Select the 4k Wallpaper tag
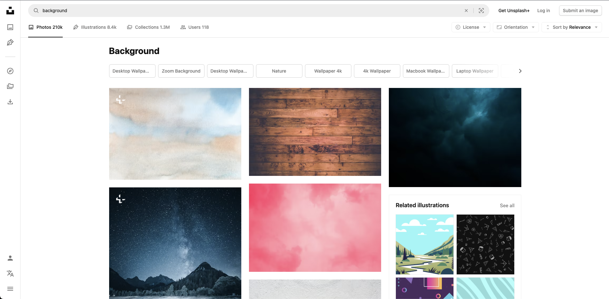This screenshot has width=609, height=299. pyautogui.click(x=377, y=71)
